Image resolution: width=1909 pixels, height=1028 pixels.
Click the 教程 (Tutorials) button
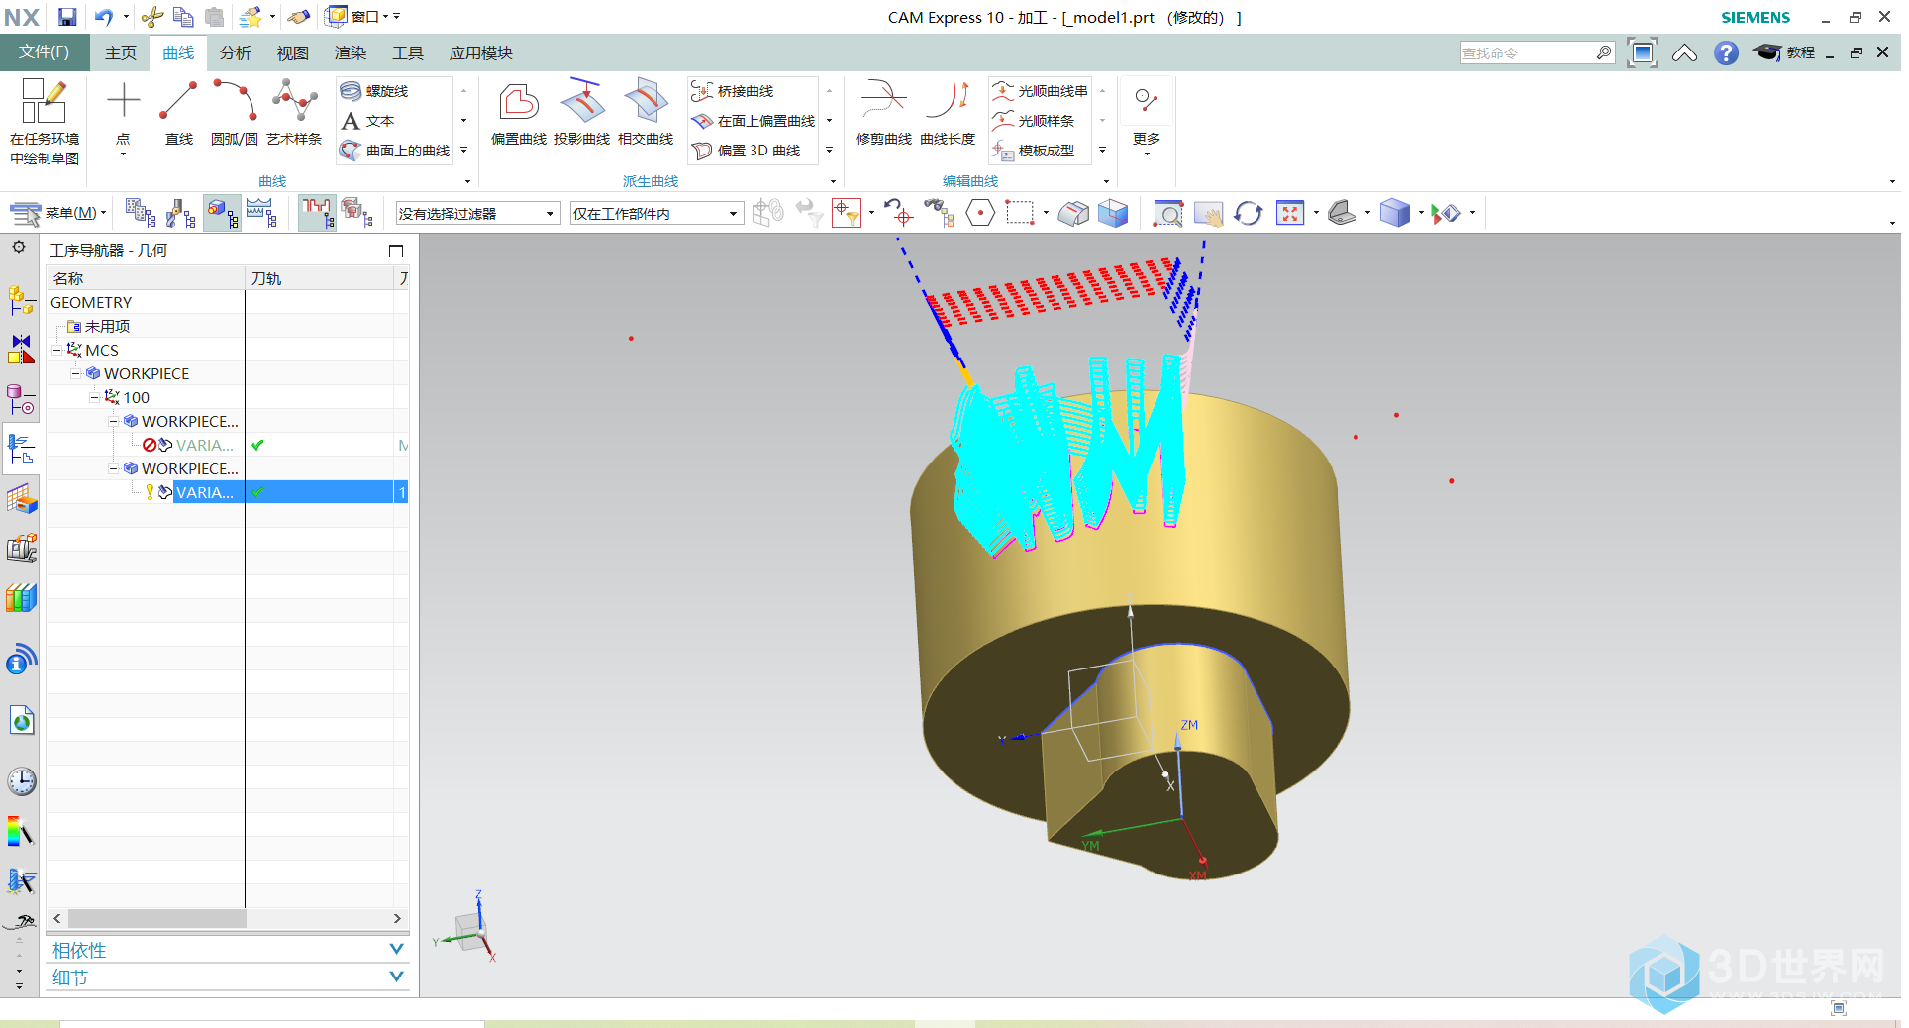1785,52
